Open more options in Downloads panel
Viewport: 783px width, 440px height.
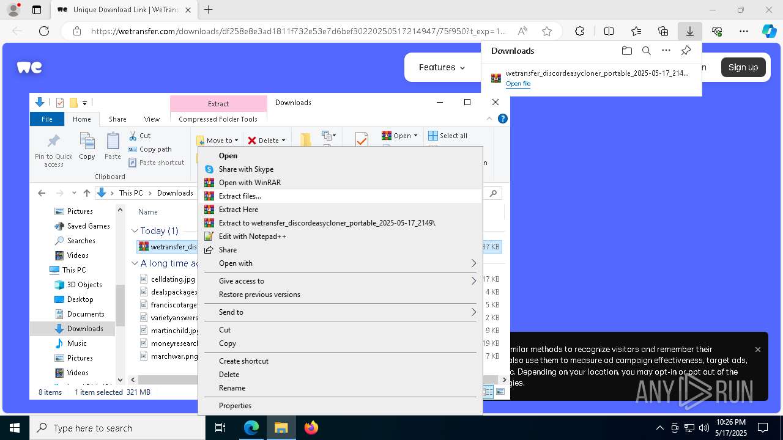[x=666, y=51]
